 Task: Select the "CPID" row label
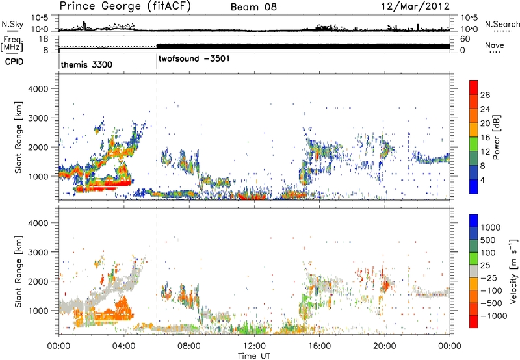point(14,62)
